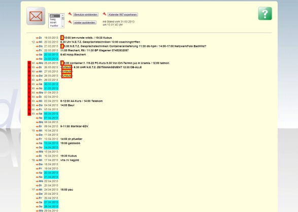Click the date 23.04.2013

[51, 186]
